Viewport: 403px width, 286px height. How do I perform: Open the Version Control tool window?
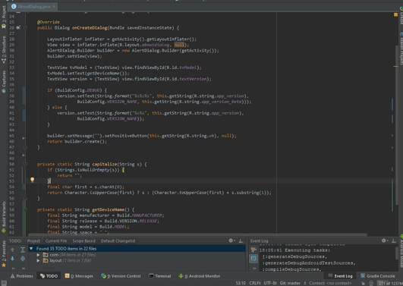(x=121, y=276)
